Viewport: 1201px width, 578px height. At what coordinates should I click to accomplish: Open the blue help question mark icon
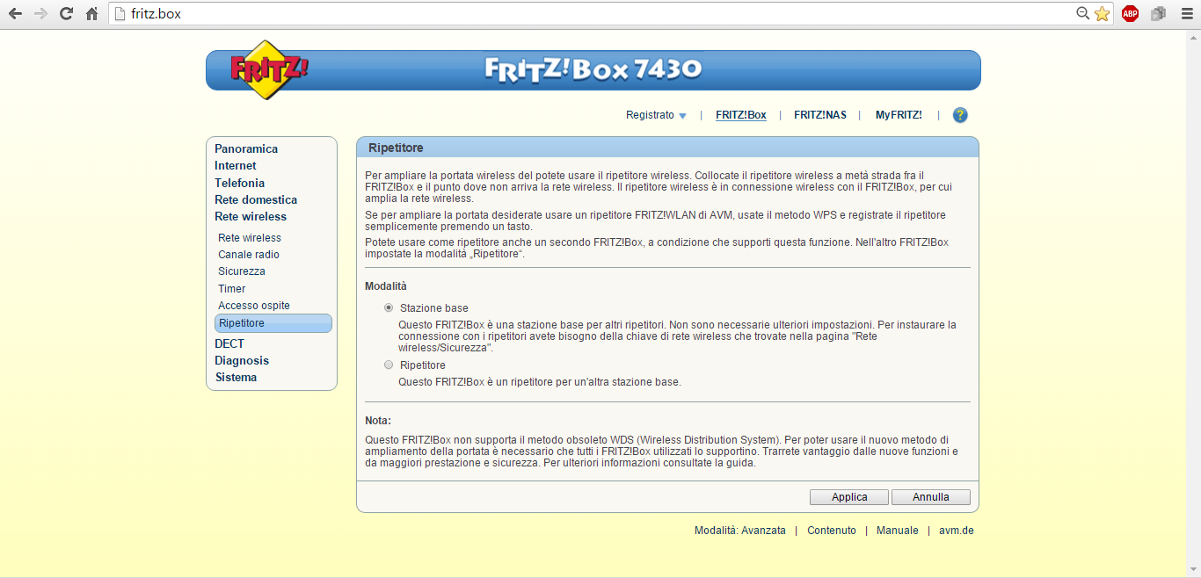tap(960, 115)
